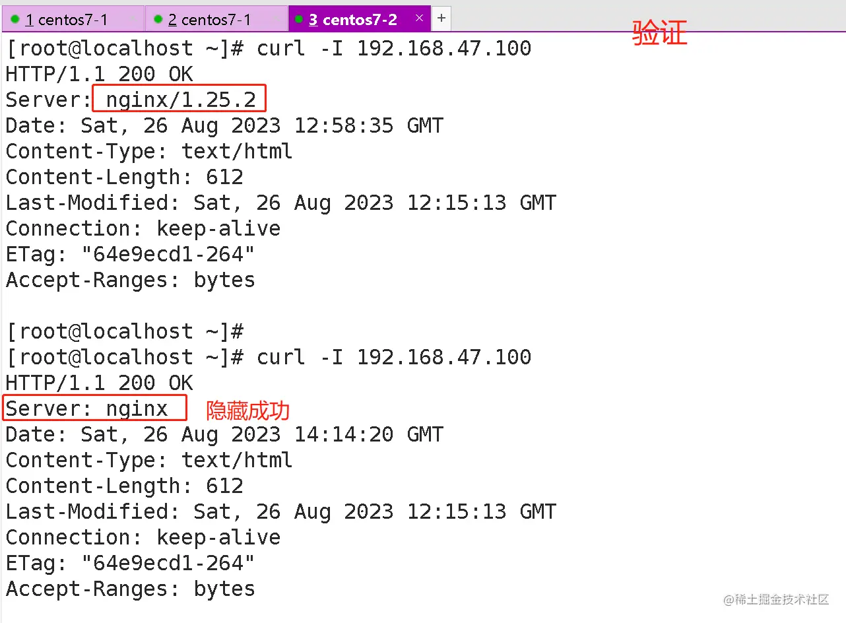Switch to tab 1 centos7-1
The image size is (846, 623).
coord(66,20)
